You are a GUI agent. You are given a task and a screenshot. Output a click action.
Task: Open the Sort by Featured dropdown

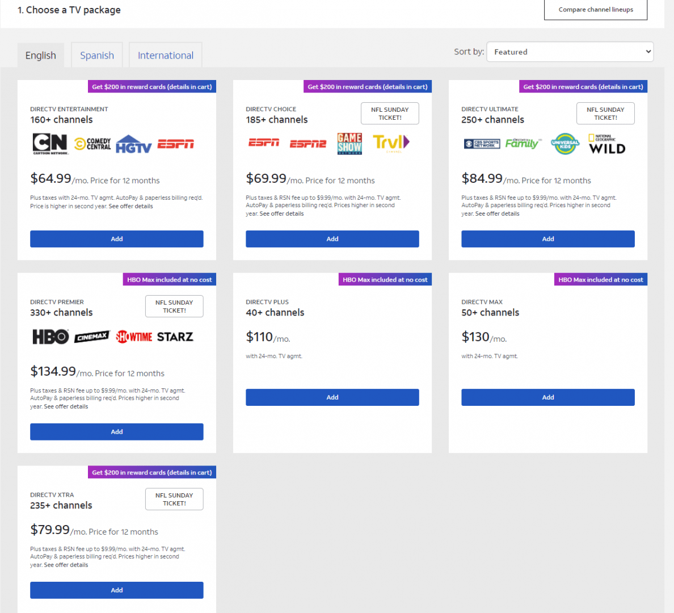[570, 52]
